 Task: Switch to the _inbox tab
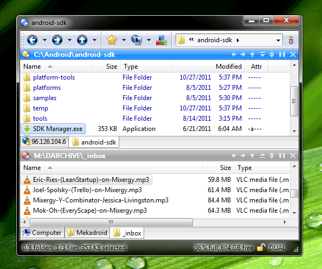(127, 233)
